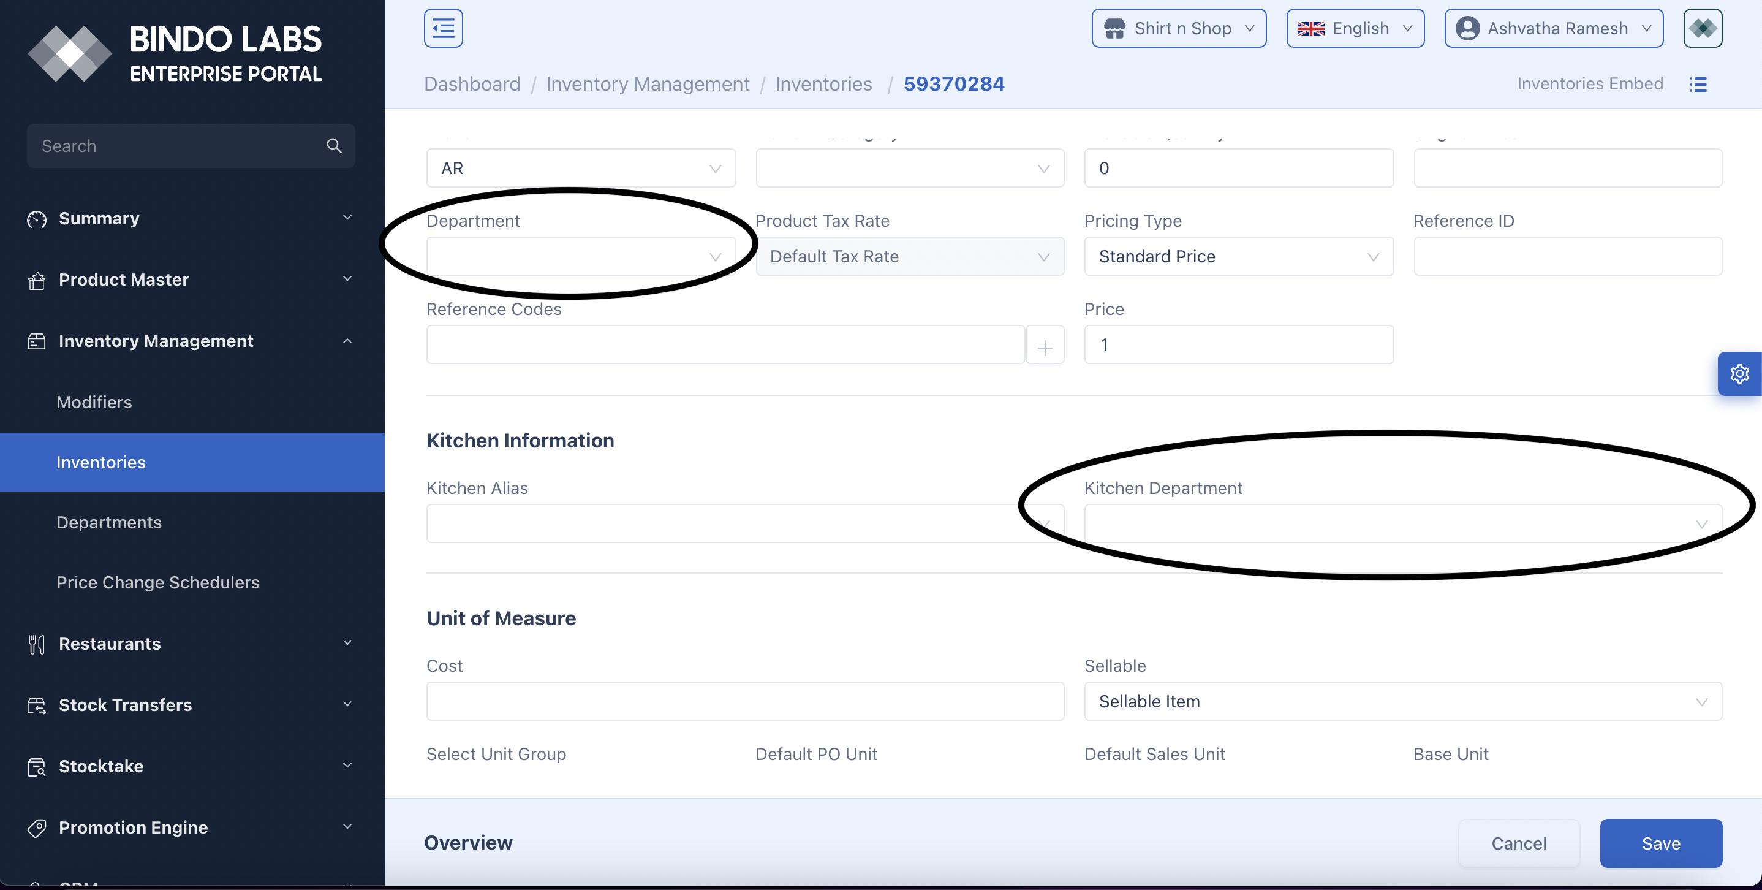Click the Inventories Embed list icon
1762x890 pixels.
click(1698, 84)
